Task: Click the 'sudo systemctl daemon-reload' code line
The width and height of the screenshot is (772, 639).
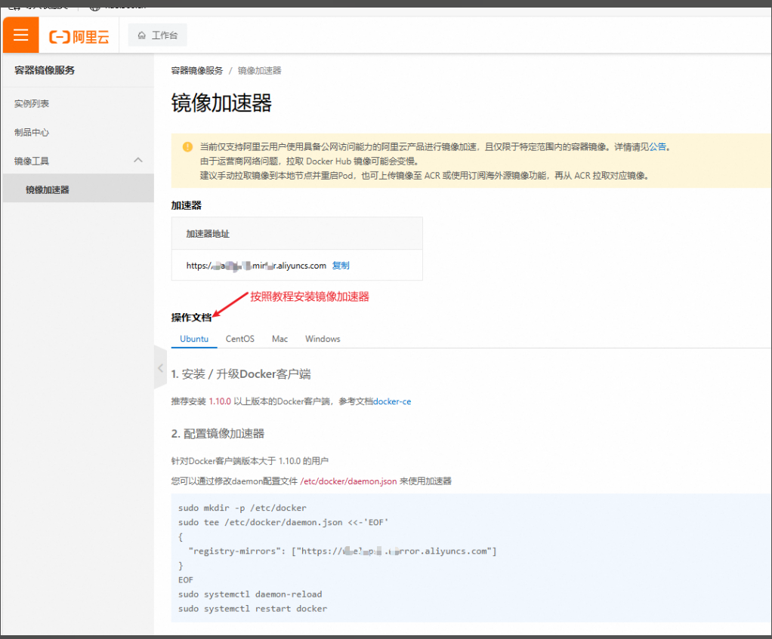Action: click(x=250, y=594)
